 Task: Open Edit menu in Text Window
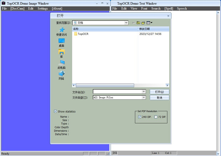(x=124, y=8)
